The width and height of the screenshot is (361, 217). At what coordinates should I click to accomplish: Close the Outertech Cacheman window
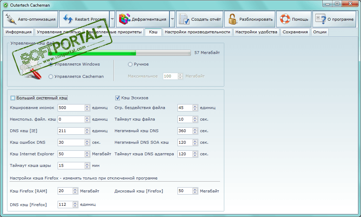click(x=350, y=4)
